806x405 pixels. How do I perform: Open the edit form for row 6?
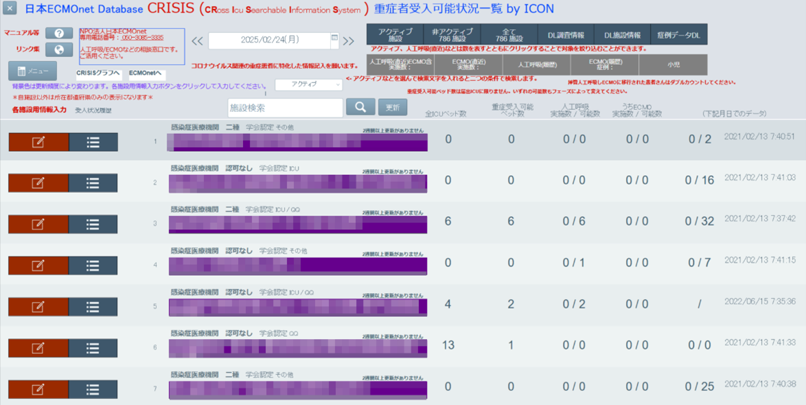point(38,348)
